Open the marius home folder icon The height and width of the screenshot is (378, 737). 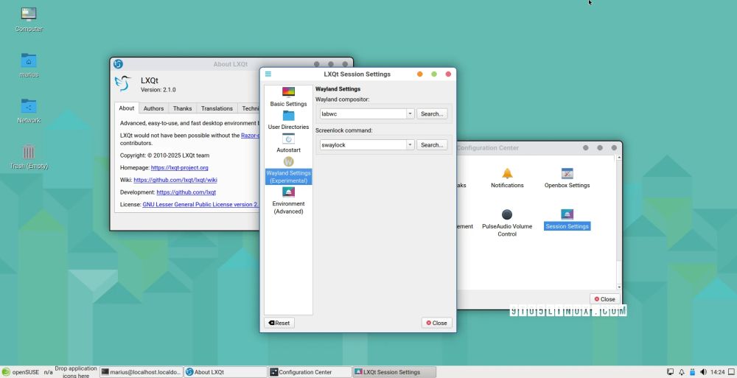pos(29,65)
